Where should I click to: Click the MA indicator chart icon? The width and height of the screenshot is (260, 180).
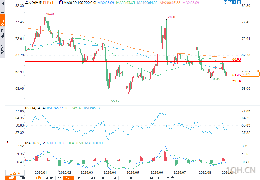(61, 3)
